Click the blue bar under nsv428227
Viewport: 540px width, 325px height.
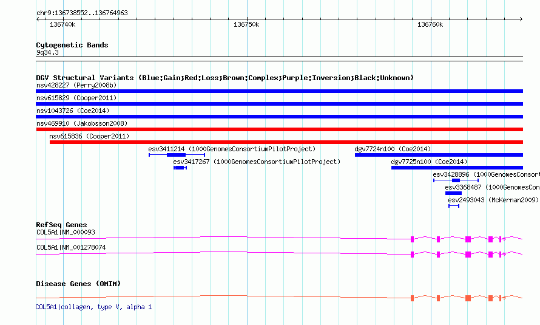(x=279, y=91)
